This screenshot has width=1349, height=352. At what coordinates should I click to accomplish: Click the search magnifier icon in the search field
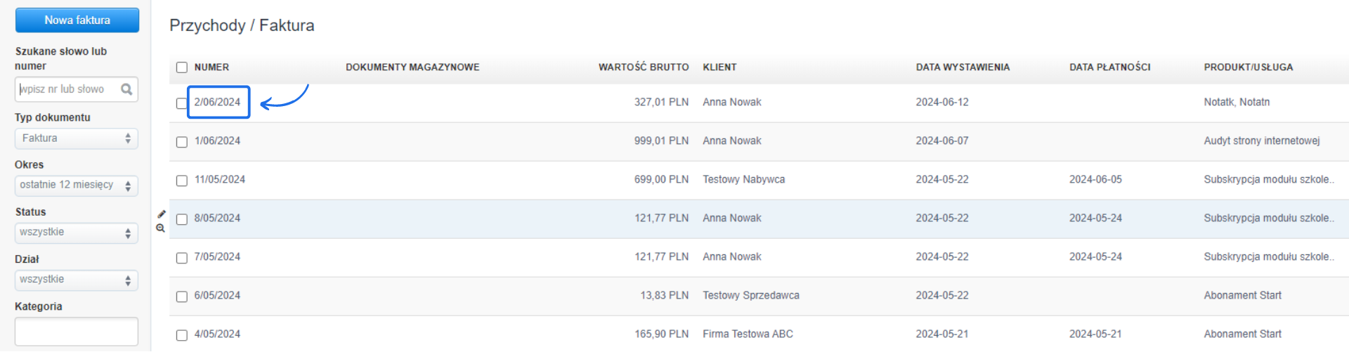click(126, 89)
